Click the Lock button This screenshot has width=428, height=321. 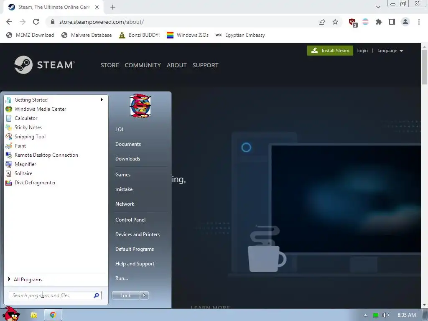[125, 296]
